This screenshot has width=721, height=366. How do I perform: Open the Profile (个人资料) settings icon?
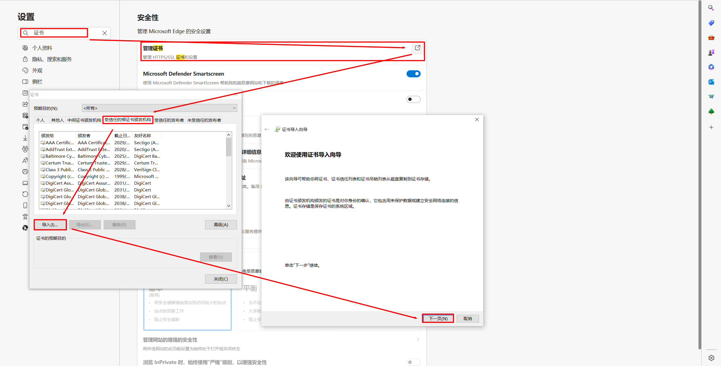tap(25, 48)
